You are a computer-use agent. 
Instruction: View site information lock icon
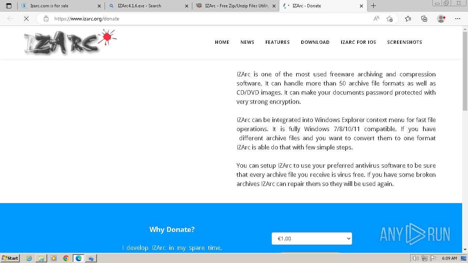(46, 19)
